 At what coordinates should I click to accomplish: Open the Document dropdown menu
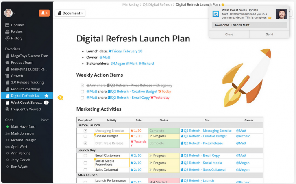(x=70, y=13)
